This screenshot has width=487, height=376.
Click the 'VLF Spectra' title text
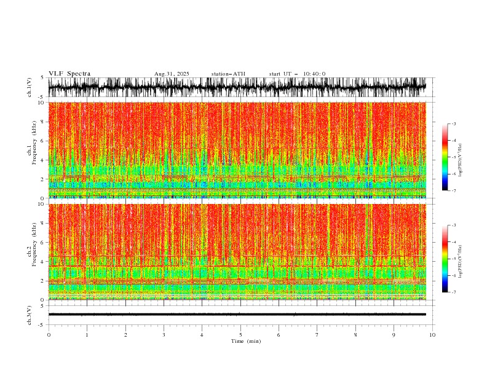[x=69, y=74]
